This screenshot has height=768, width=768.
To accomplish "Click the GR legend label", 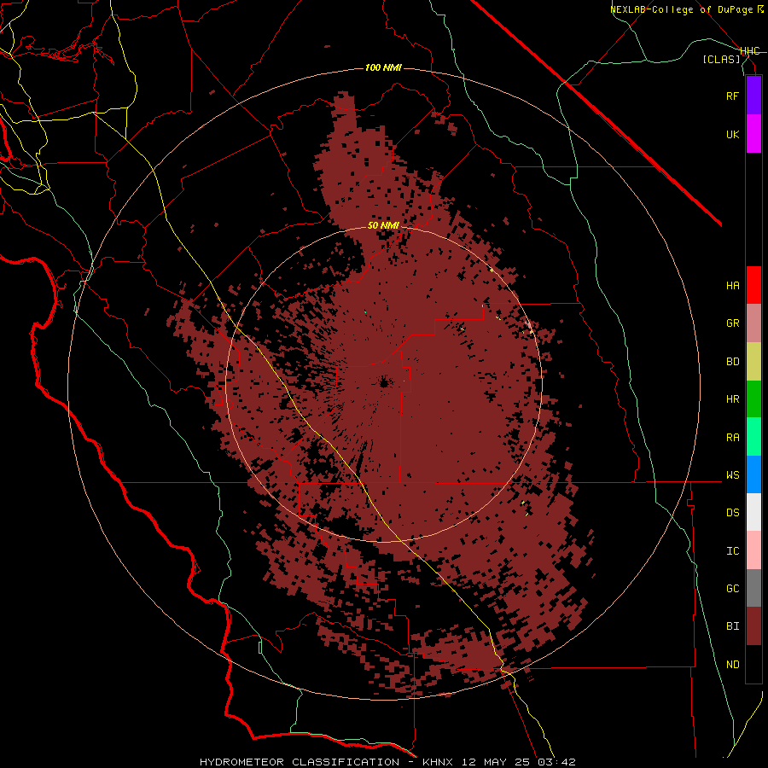I will tap(732, 323).
